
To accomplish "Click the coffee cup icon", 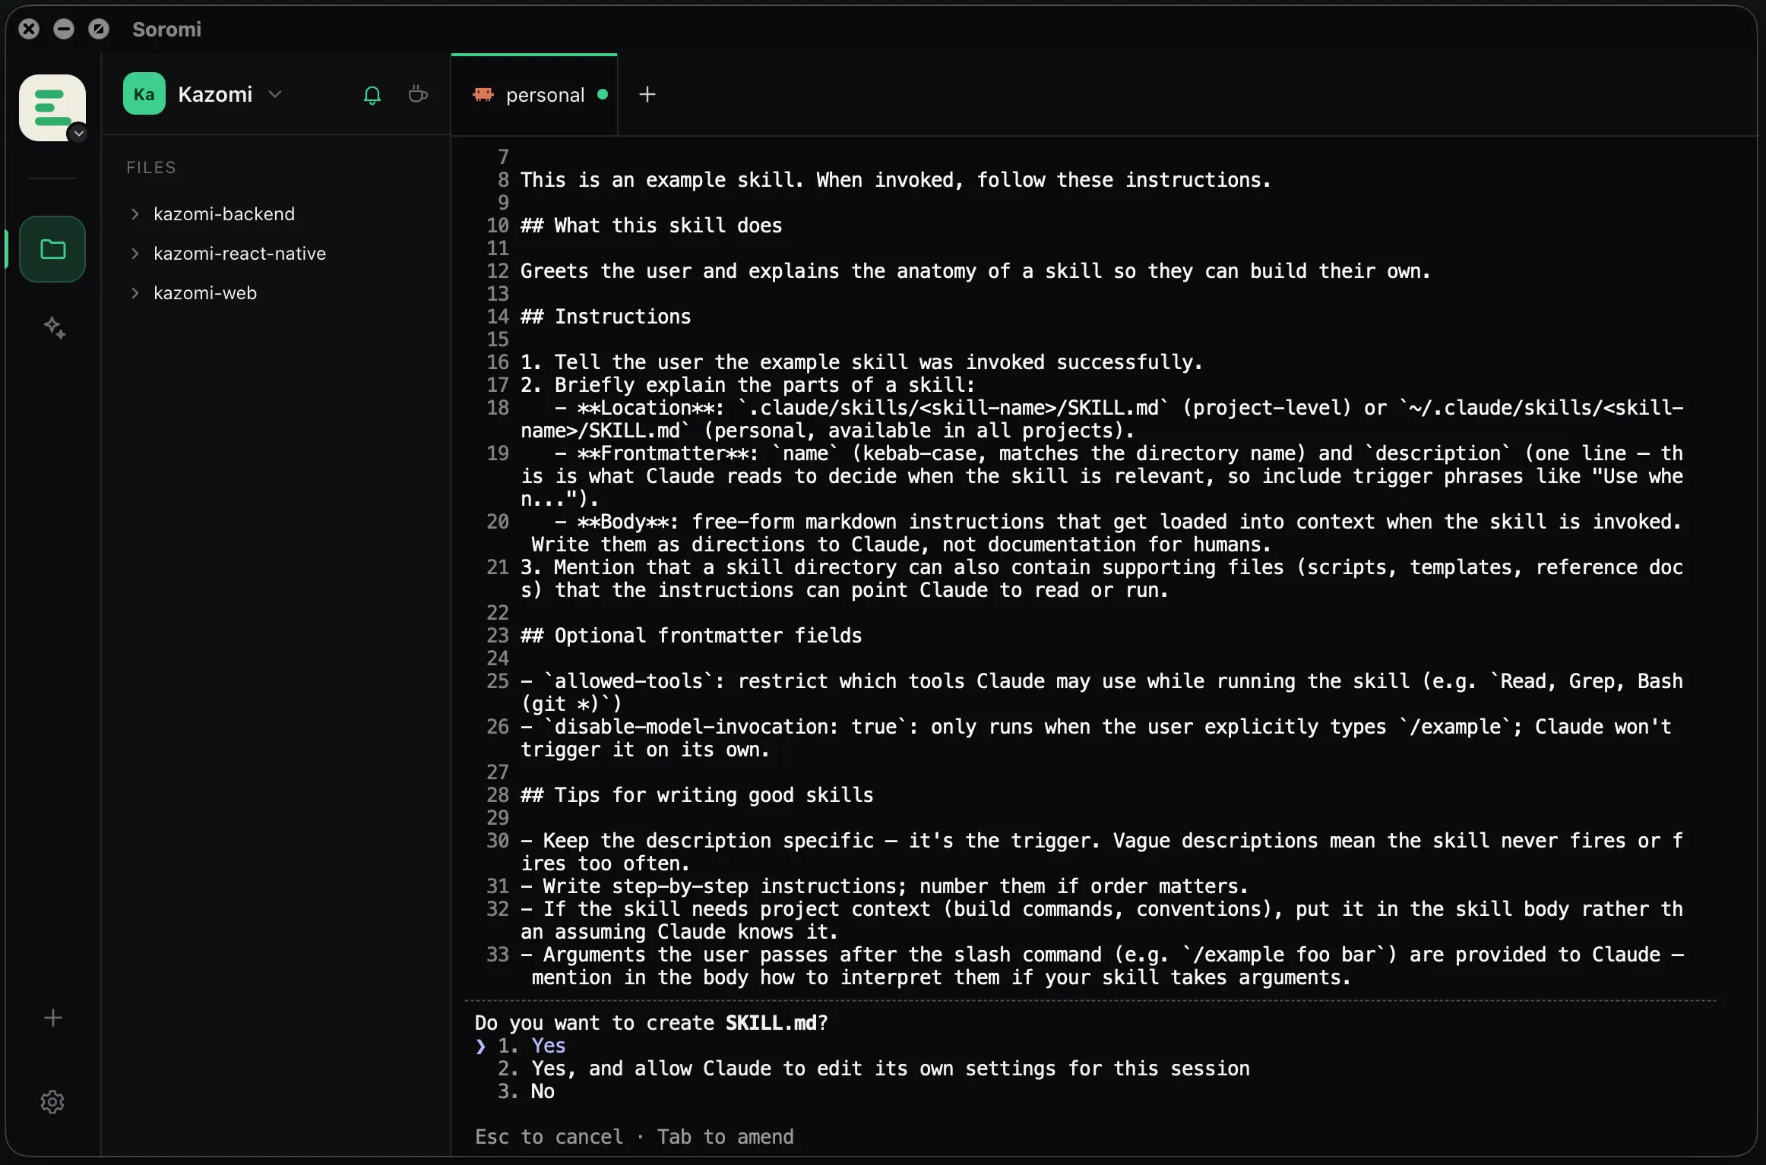I will coord(418,94).
